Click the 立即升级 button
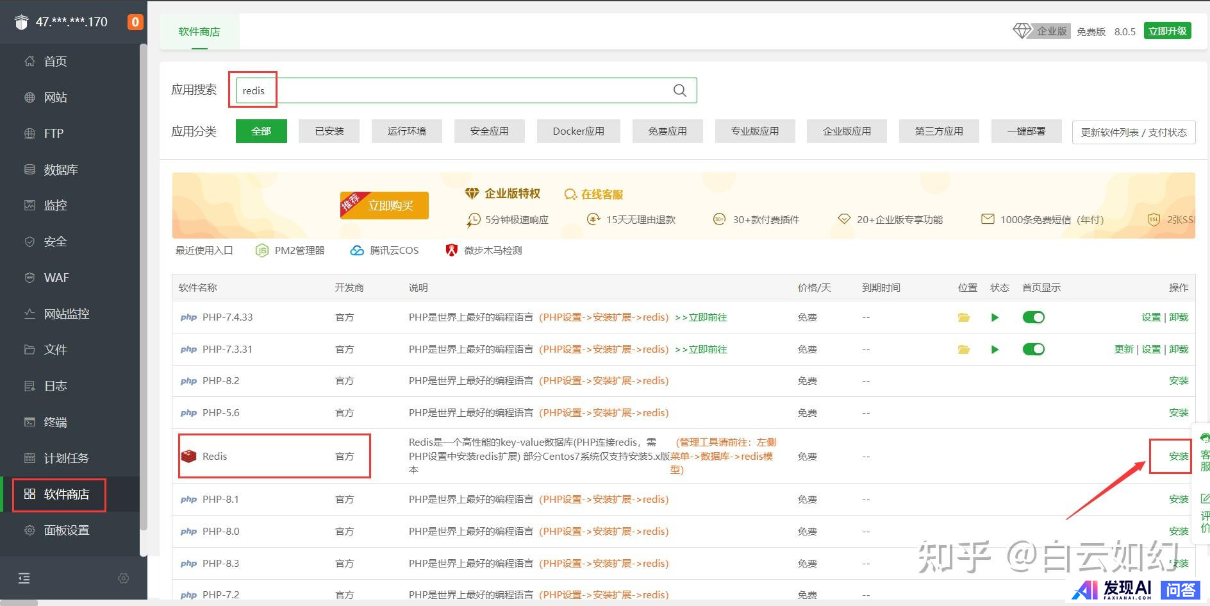Viewport: 1210px width, 606px height. [1168, 31]
